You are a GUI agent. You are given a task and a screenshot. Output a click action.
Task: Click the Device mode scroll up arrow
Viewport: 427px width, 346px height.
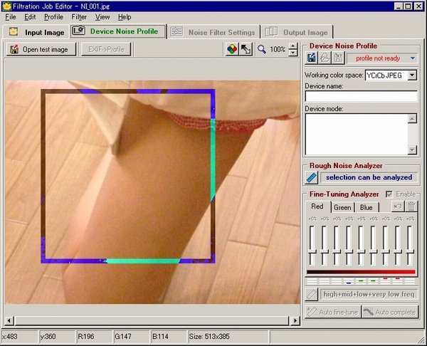point(412,119)
